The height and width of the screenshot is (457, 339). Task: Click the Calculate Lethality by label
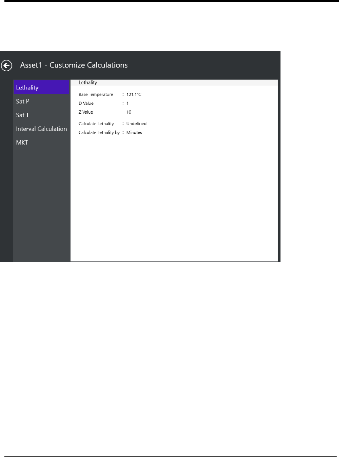click(99, 132)
